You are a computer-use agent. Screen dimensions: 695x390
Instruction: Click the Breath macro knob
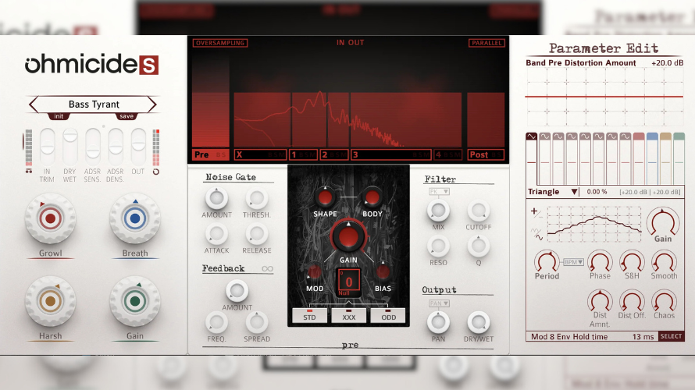pyautogui.click(x=135, y=218)
